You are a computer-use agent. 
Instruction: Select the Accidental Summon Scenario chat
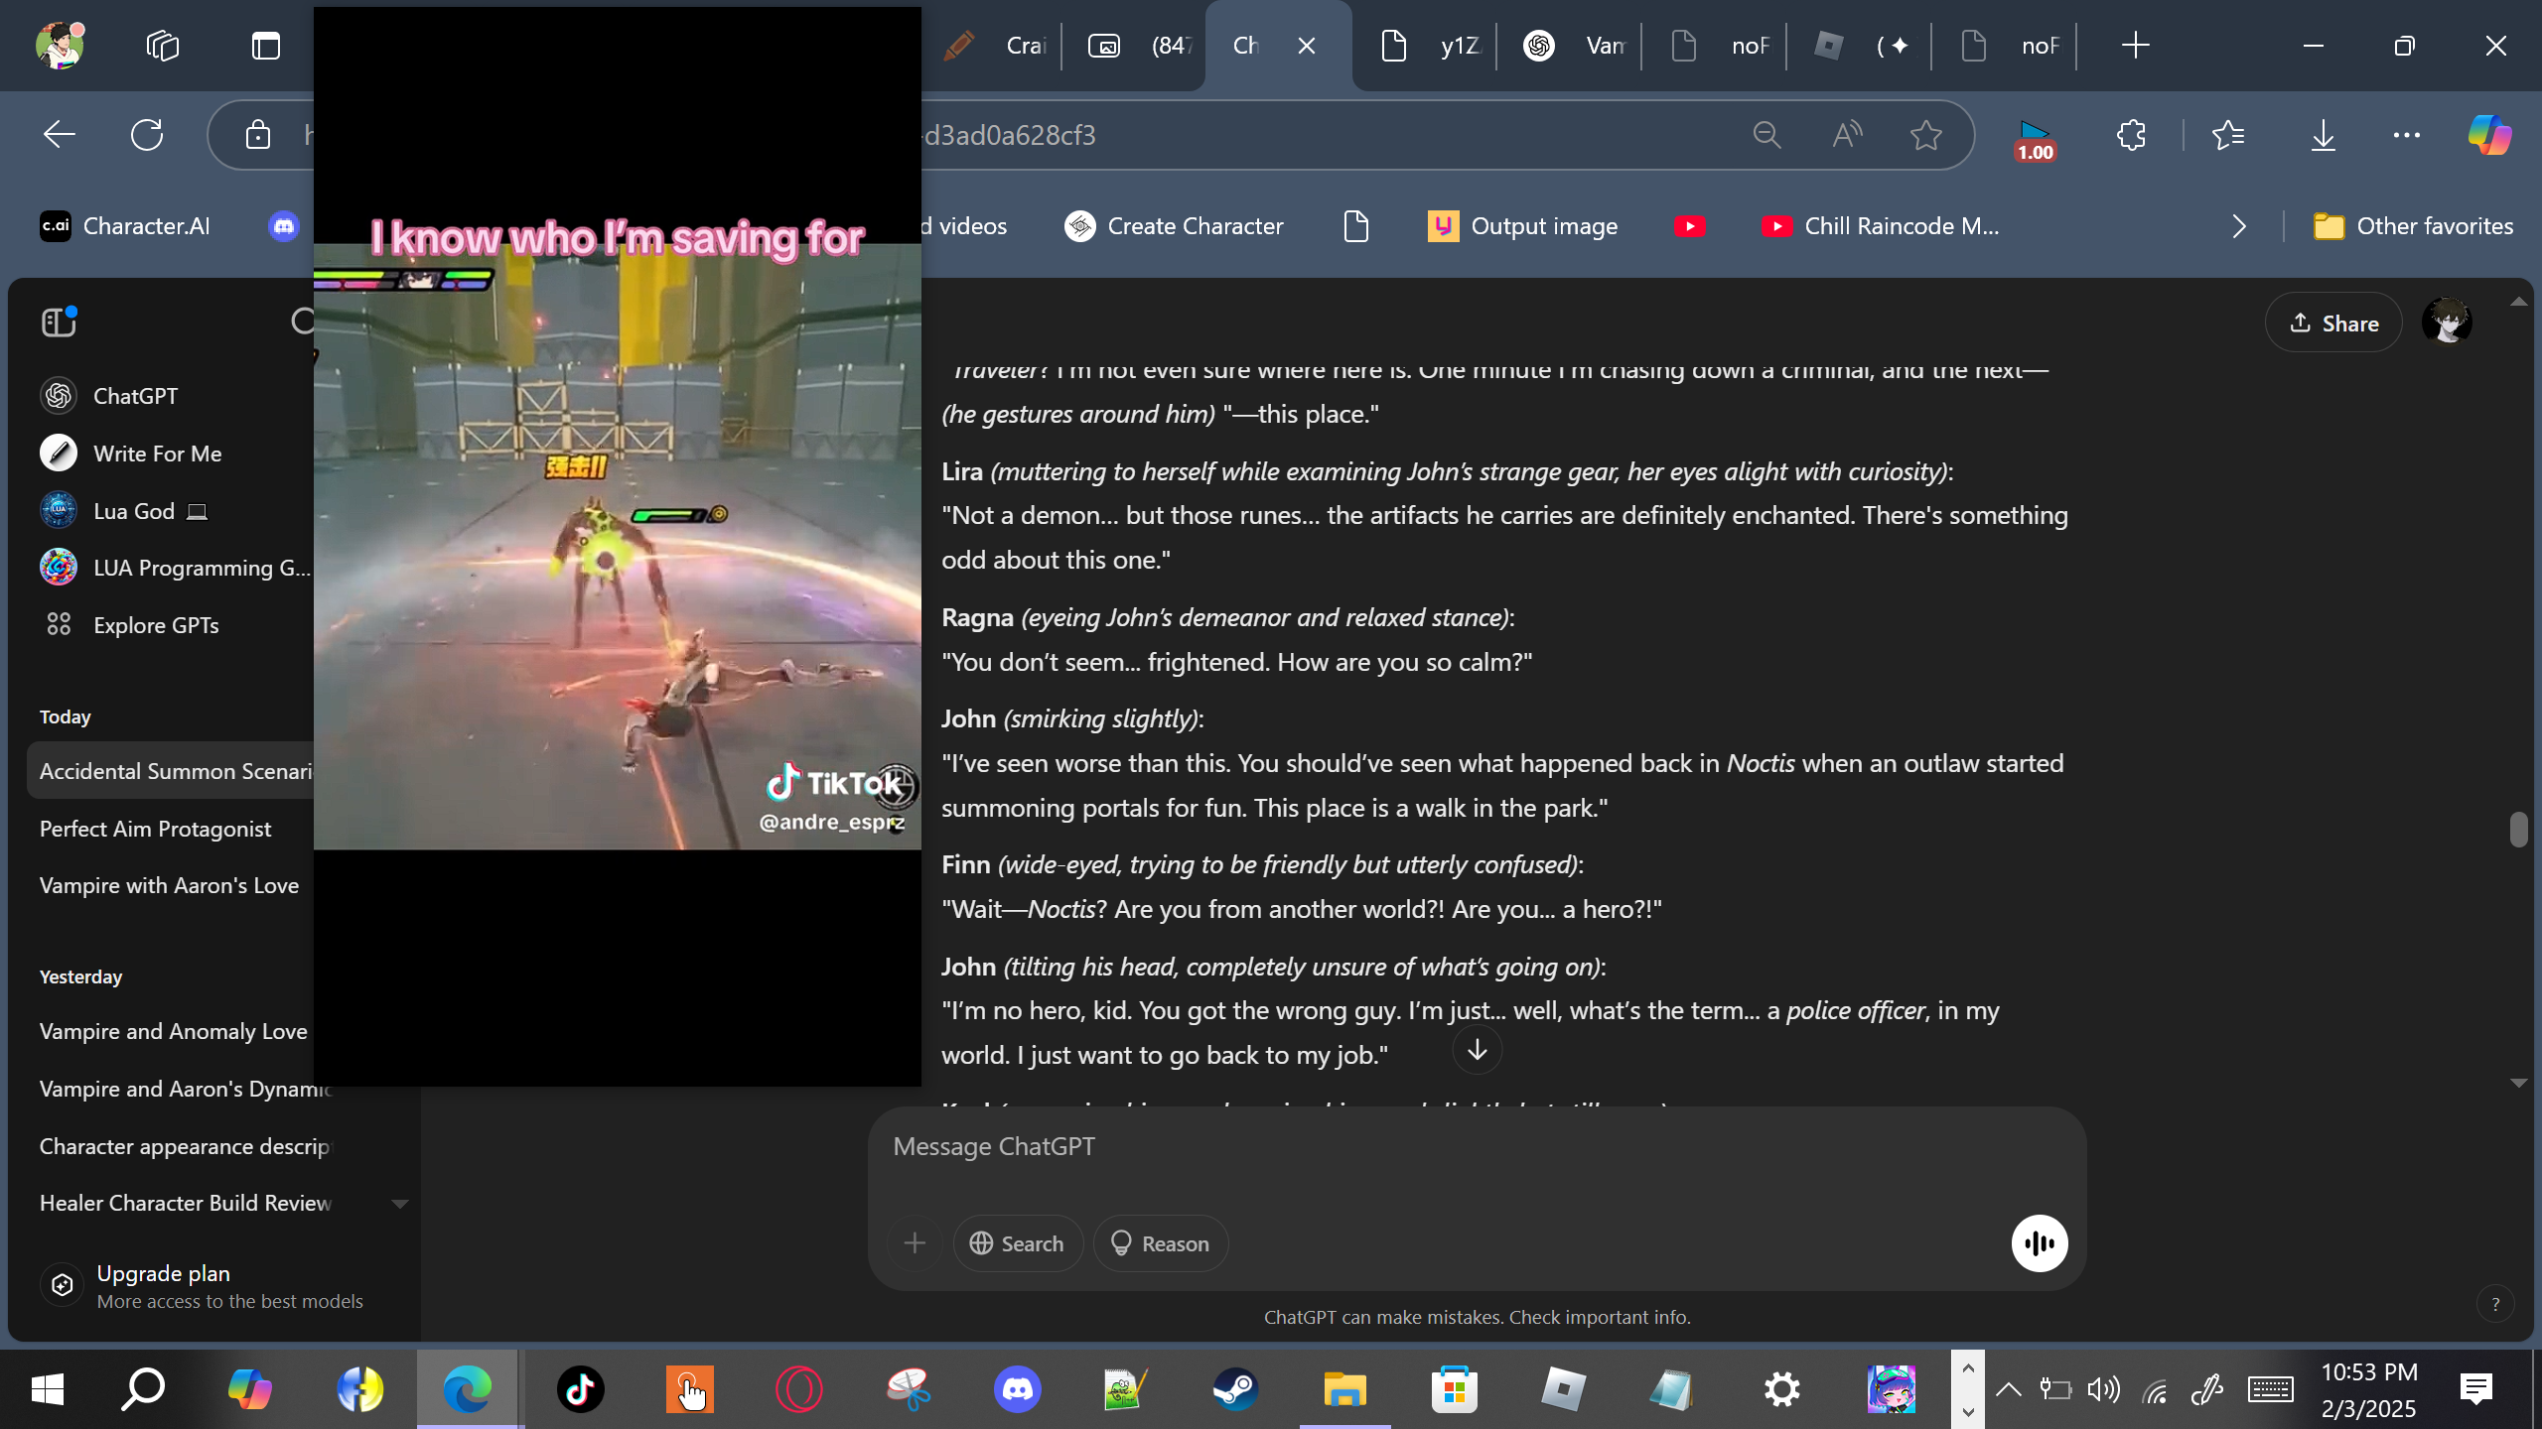click(171, 771)
